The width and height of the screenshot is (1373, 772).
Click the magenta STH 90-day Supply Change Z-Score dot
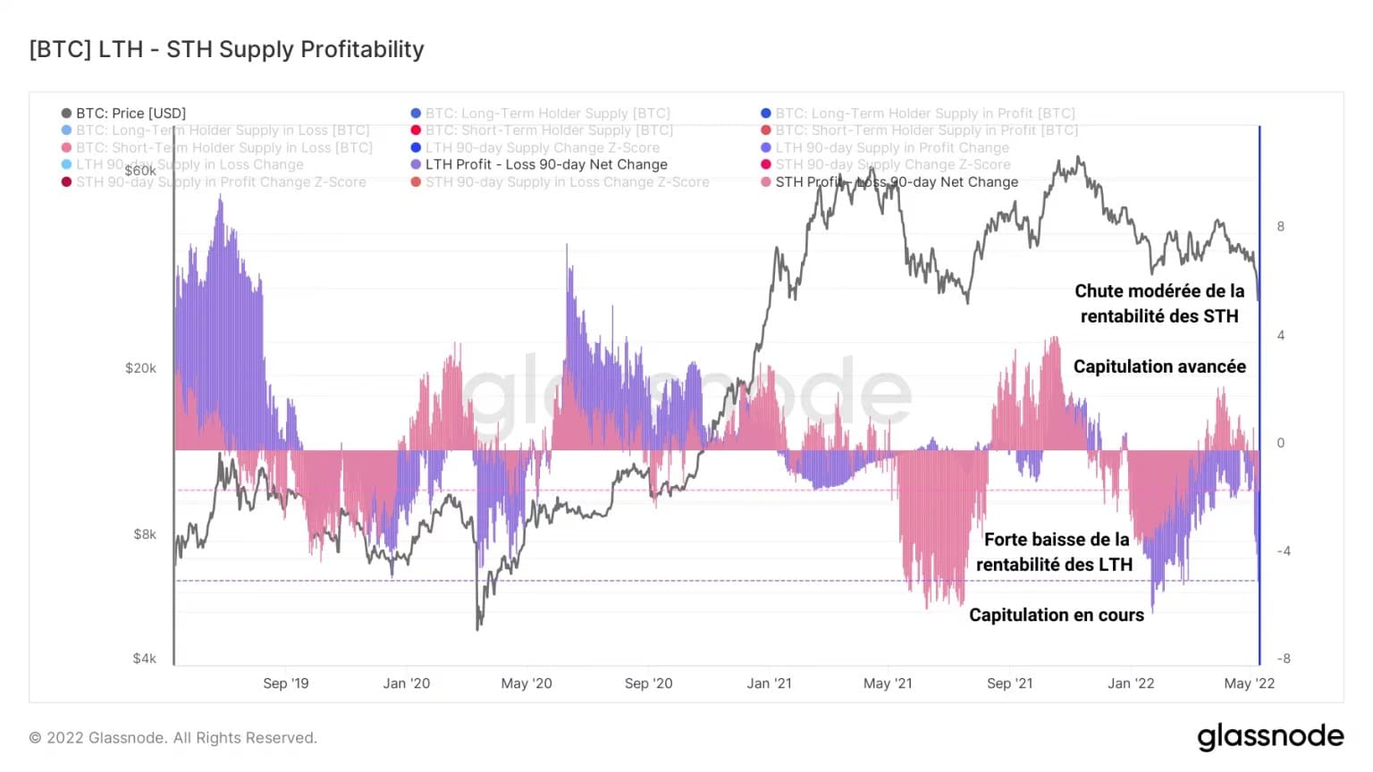point(766,164)
